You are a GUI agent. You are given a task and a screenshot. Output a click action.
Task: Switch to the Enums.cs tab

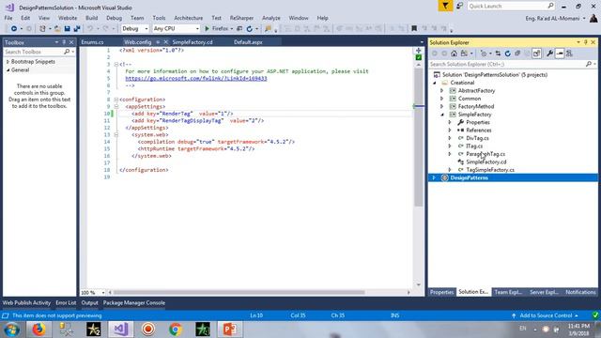92,42
